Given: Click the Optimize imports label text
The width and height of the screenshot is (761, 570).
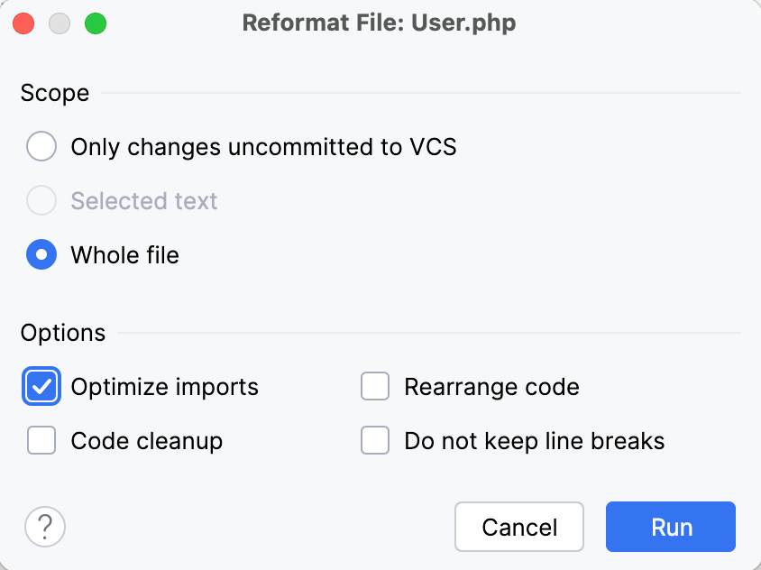Looking at the screenshot, I should 164,386.
